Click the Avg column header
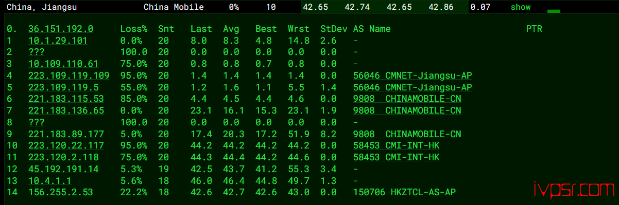Screen dimensions: 619x205 [x=231, y=29]
